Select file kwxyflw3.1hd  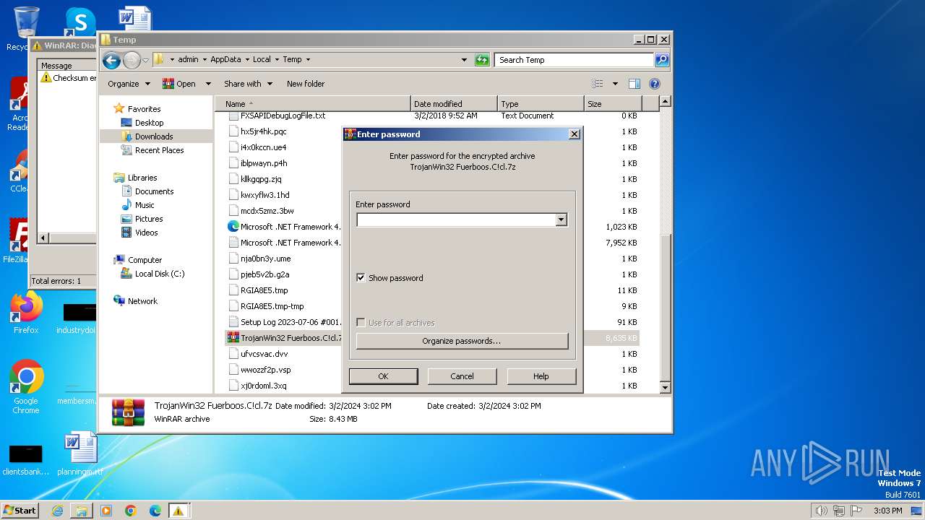[264, 195]
